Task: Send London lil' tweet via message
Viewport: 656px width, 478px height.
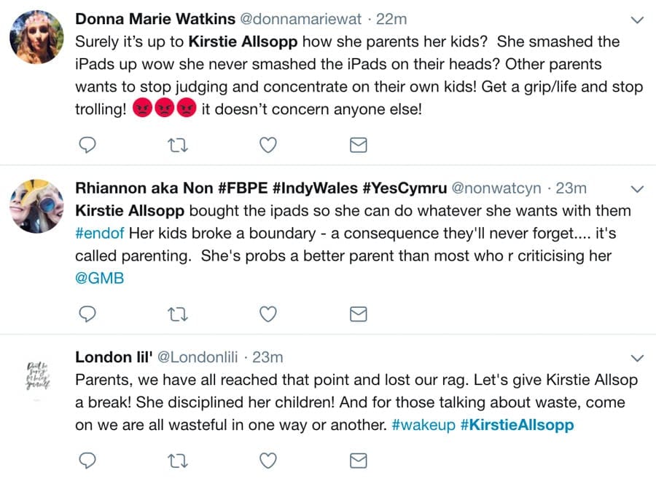Action: click(x=358, y=460)
